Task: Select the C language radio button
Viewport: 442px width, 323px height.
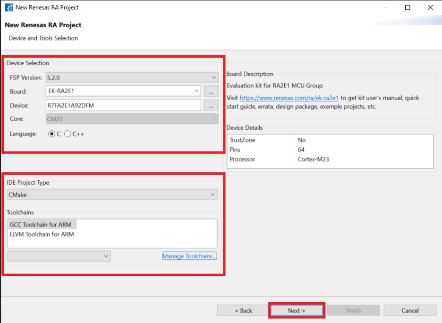Action: pyautogui.click(x=52, y=134)
